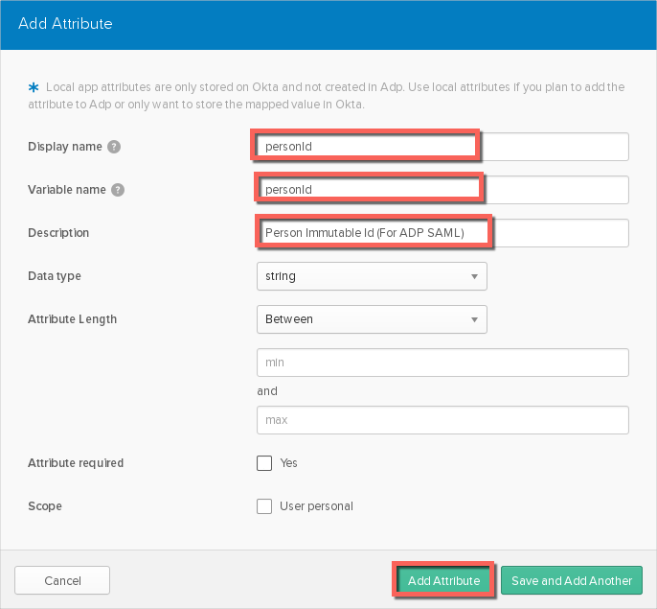This screenshot has width=657, height=609.
Task: Click the Scope label text
Action: click(x=45, y=506)
